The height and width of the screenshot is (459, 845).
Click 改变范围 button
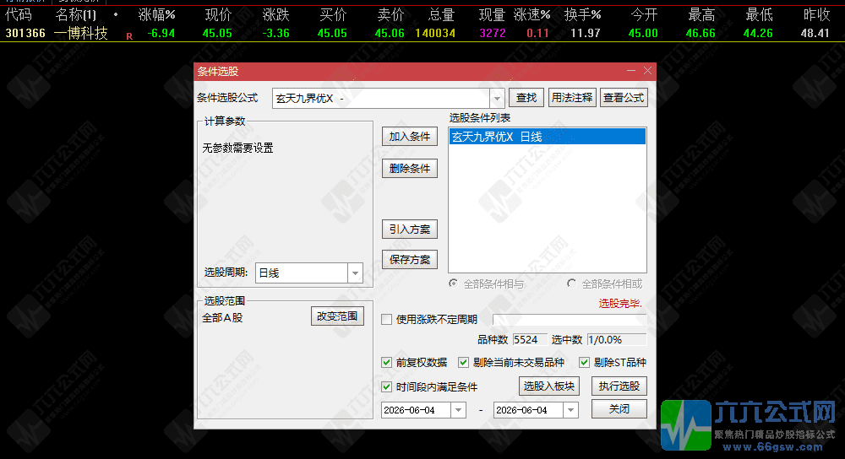tap(337, 316)
